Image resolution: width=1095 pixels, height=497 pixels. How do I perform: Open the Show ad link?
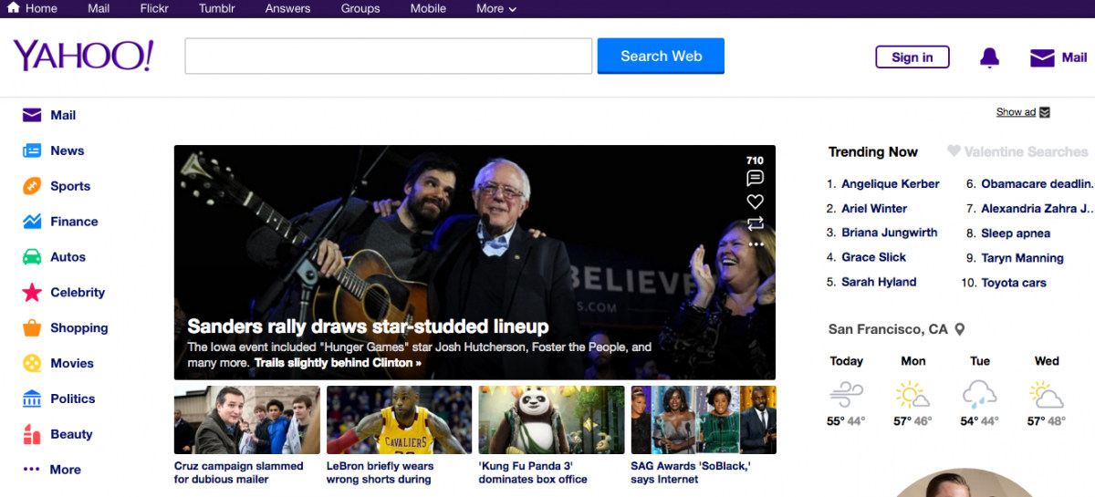coord(1016,112)
